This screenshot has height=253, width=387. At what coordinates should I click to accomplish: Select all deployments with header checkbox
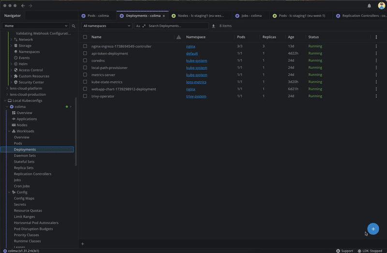85,37
